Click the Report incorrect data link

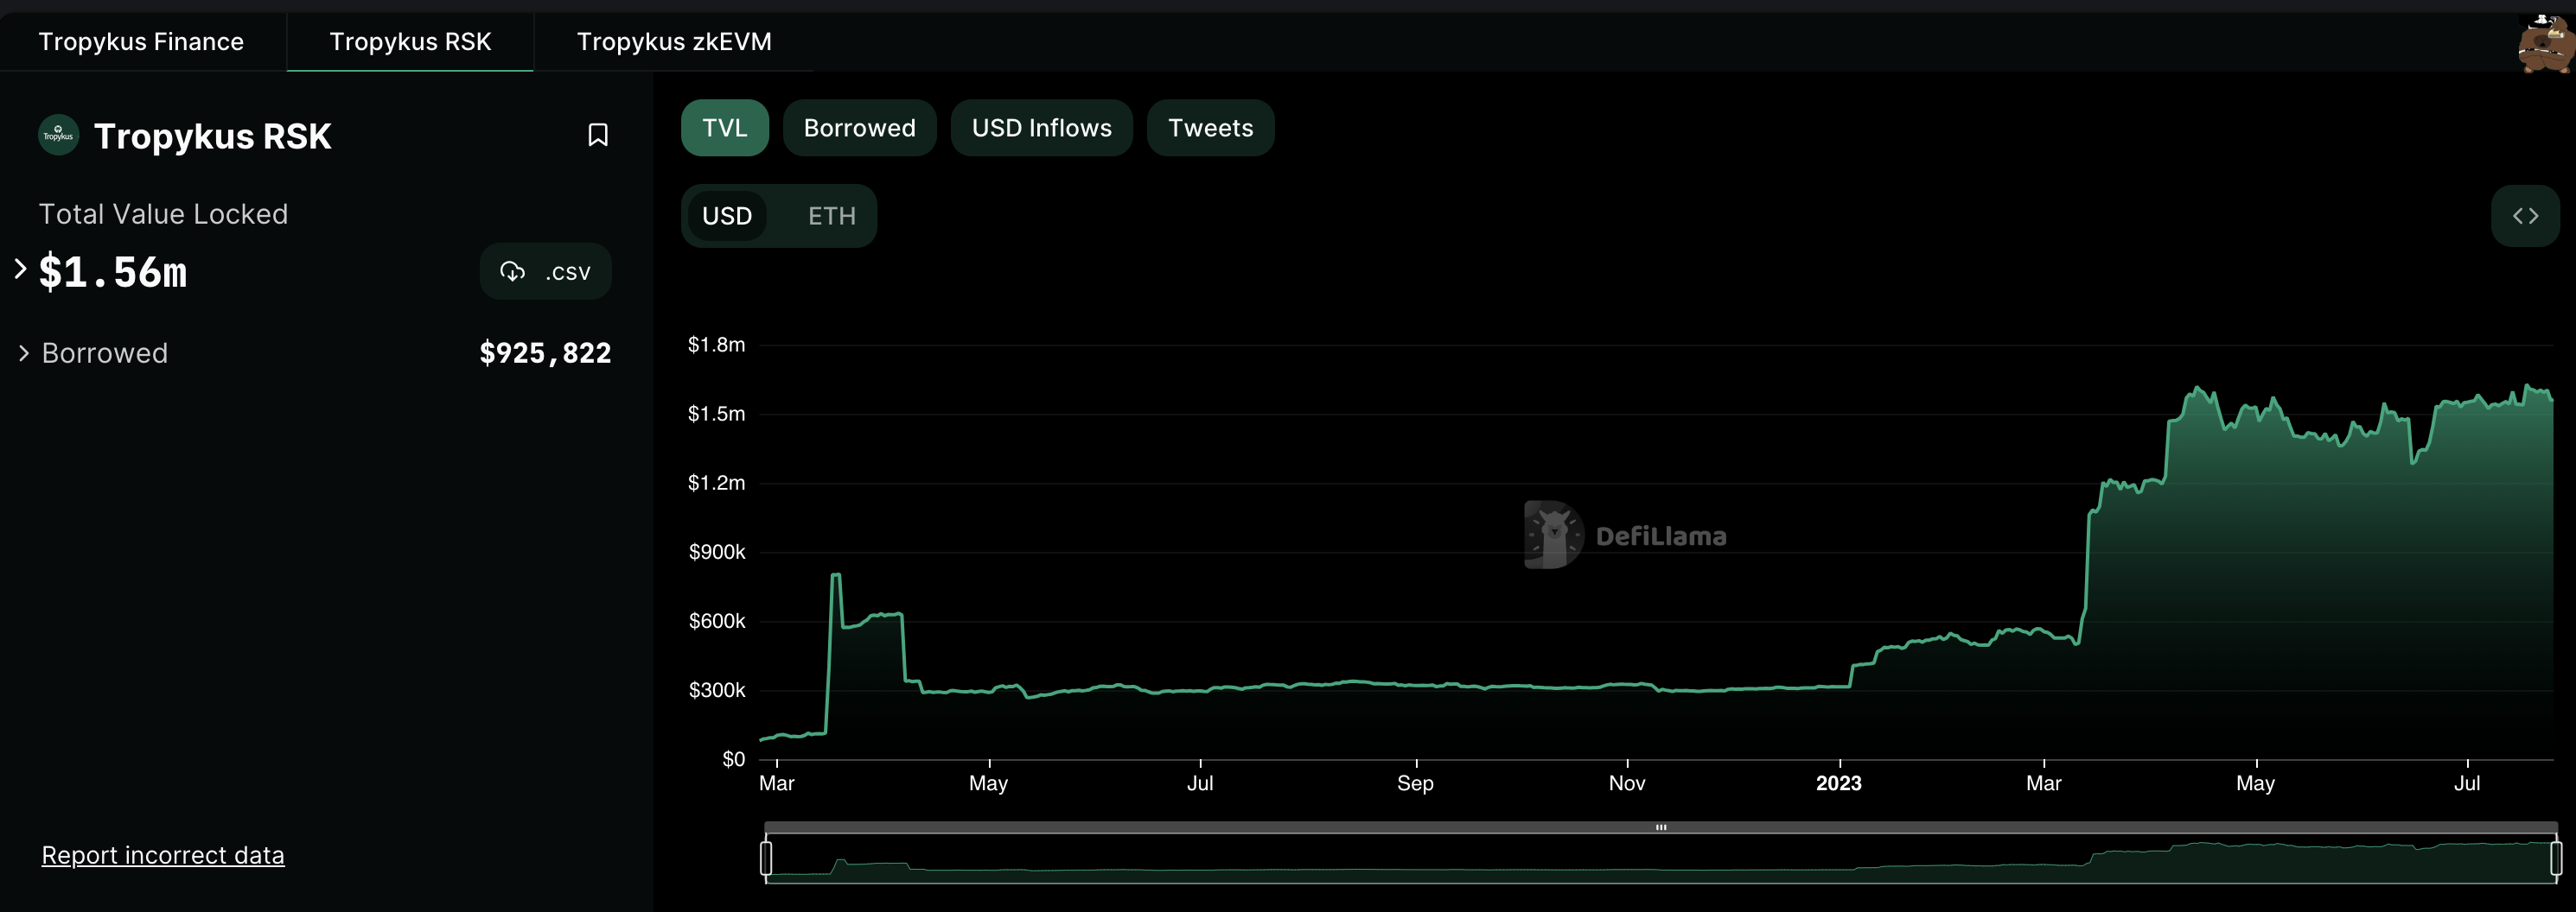163,855
